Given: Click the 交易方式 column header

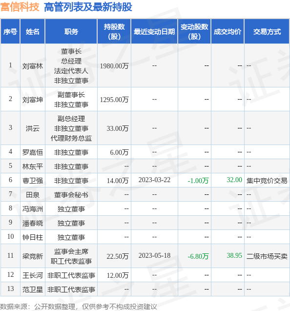Looking at the screenshot, I should [267, 32].
